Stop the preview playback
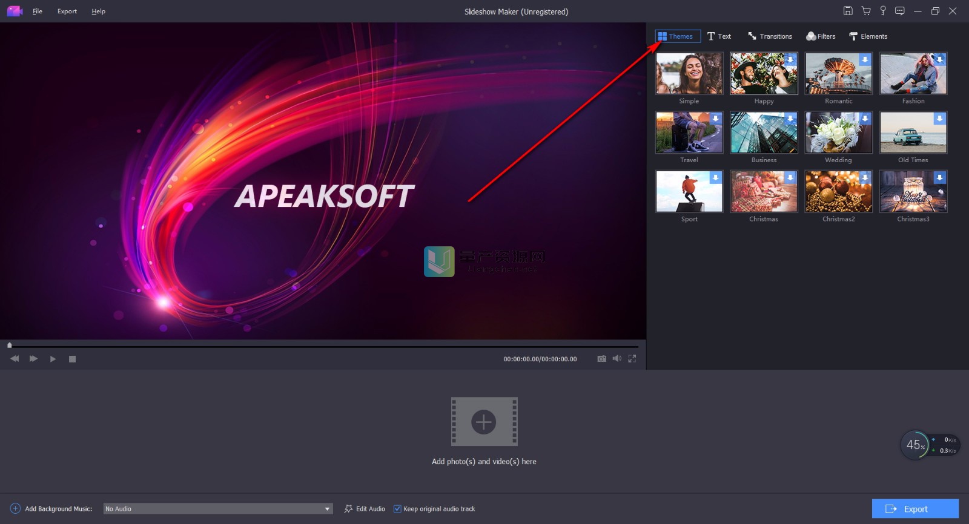The height and width of the screenshot is (524, 969). tap(72, 359)
